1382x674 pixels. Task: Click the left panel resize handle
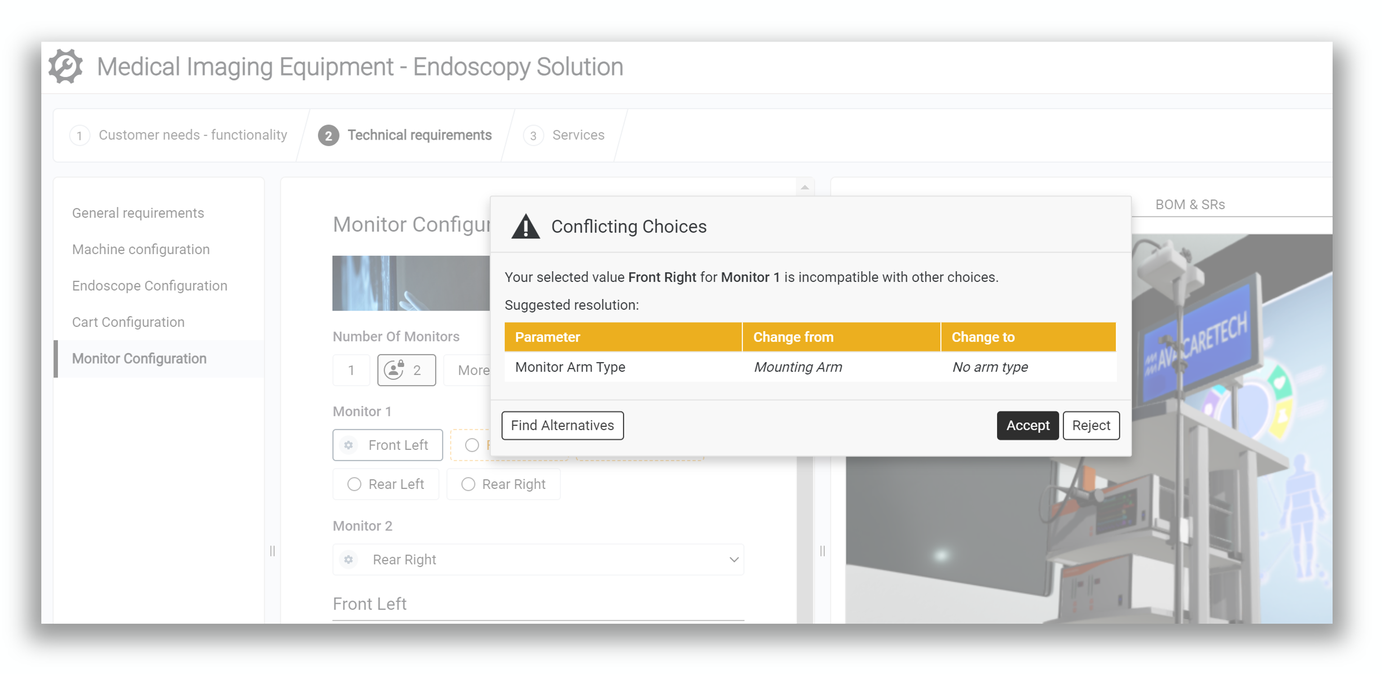point(273,551)
